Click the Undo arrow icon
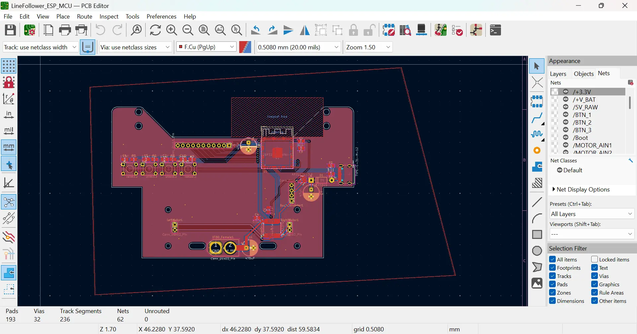Image resolution: width=637 pixels, height=334 pixels. (x=100, y=30)
